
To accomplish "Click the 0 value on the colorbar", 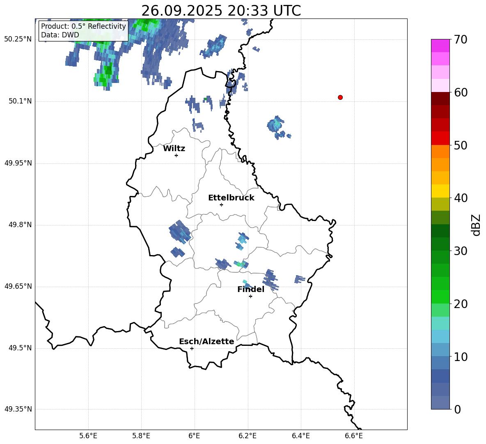I will coord(457,409).
